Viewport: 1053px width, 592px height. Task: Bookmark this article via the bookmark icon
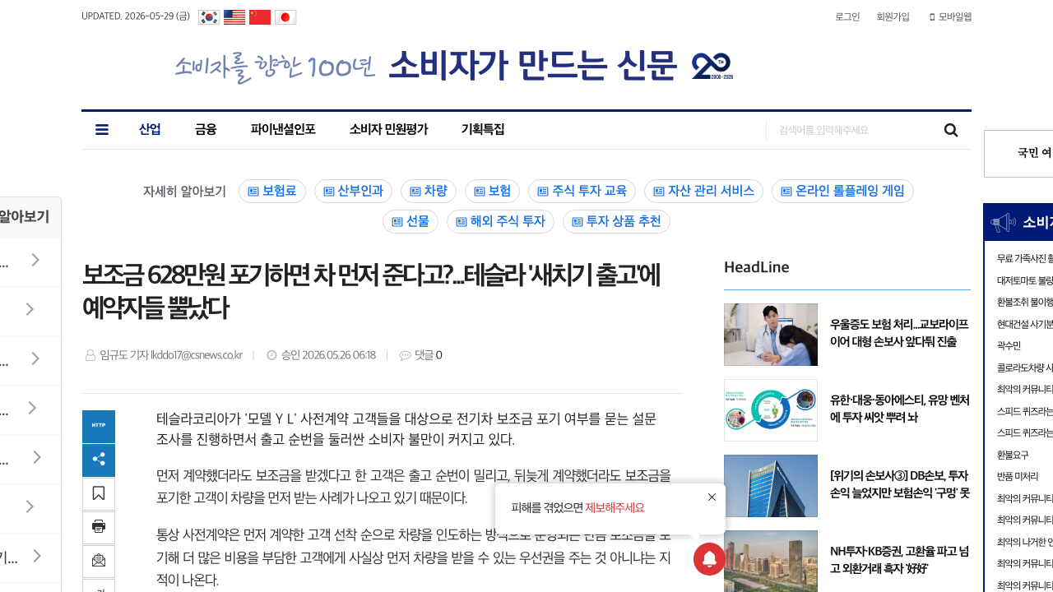point(99,493)
